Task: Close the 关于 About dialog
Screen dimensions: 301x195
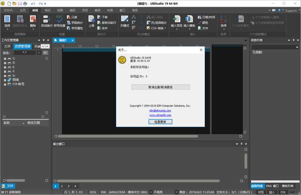Action: 201,50
